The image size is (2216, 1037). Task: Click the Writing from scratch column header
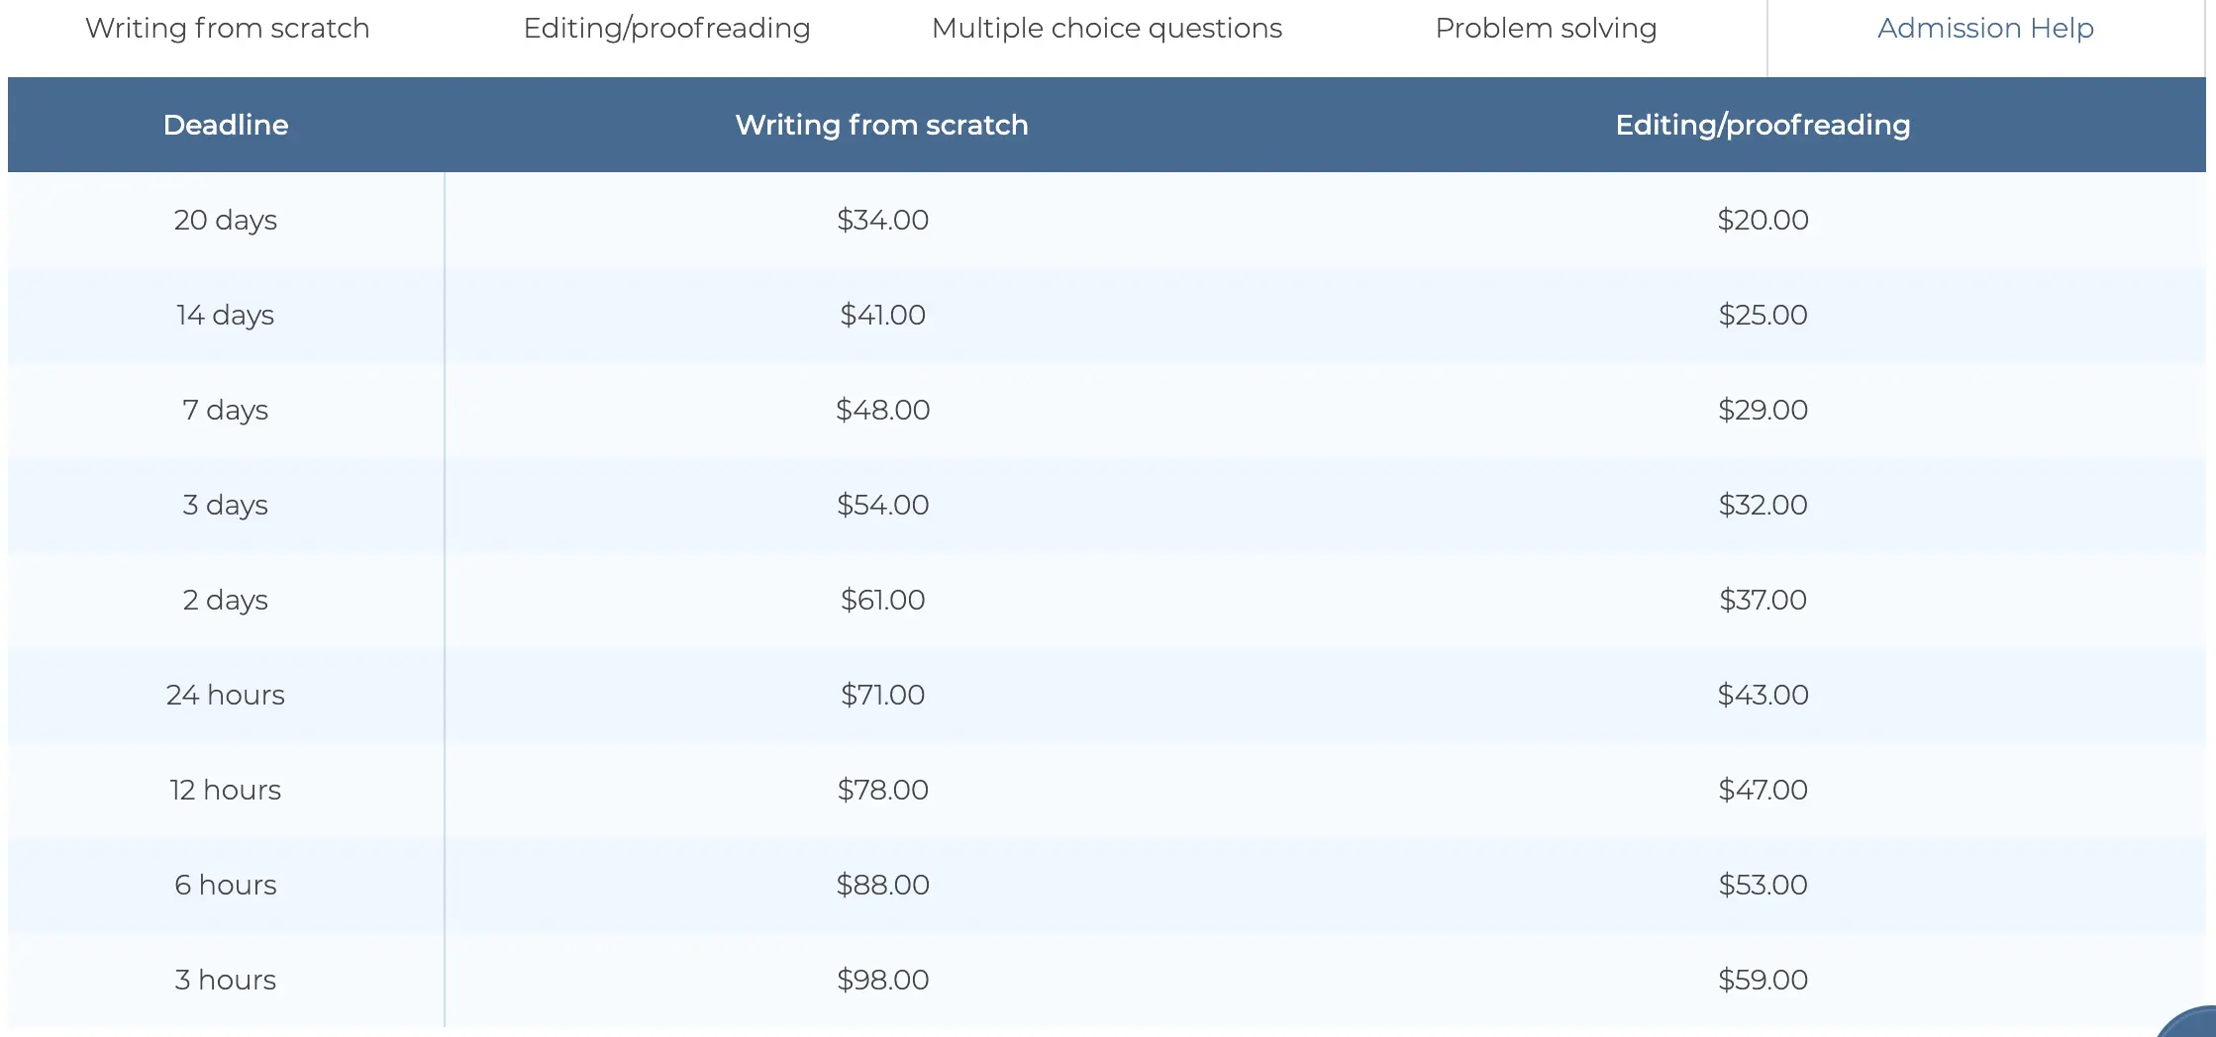881,125
